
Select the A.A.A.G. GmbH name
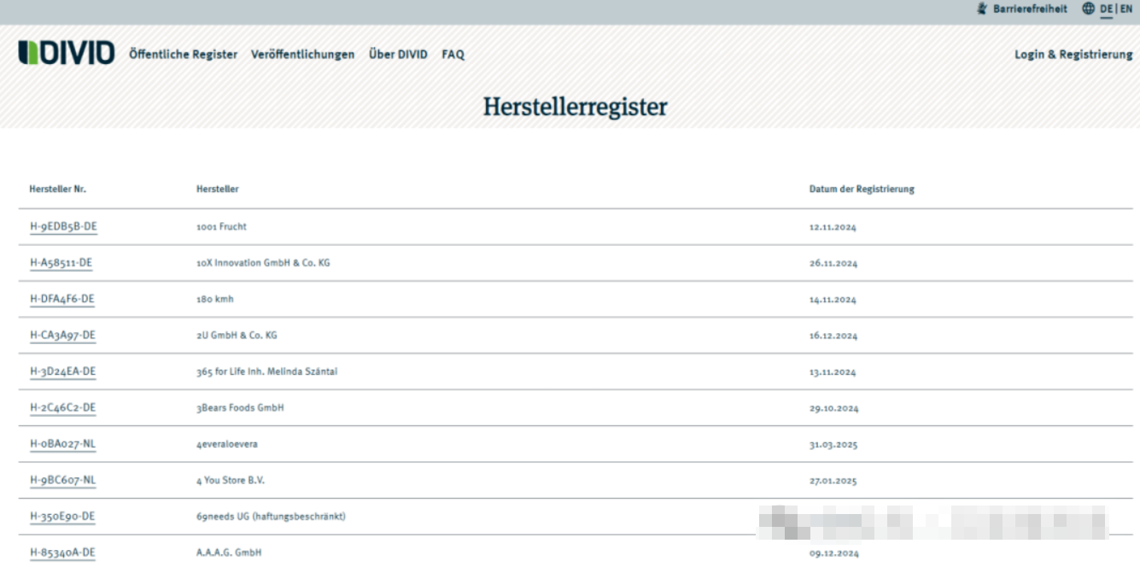click(229, 553)
